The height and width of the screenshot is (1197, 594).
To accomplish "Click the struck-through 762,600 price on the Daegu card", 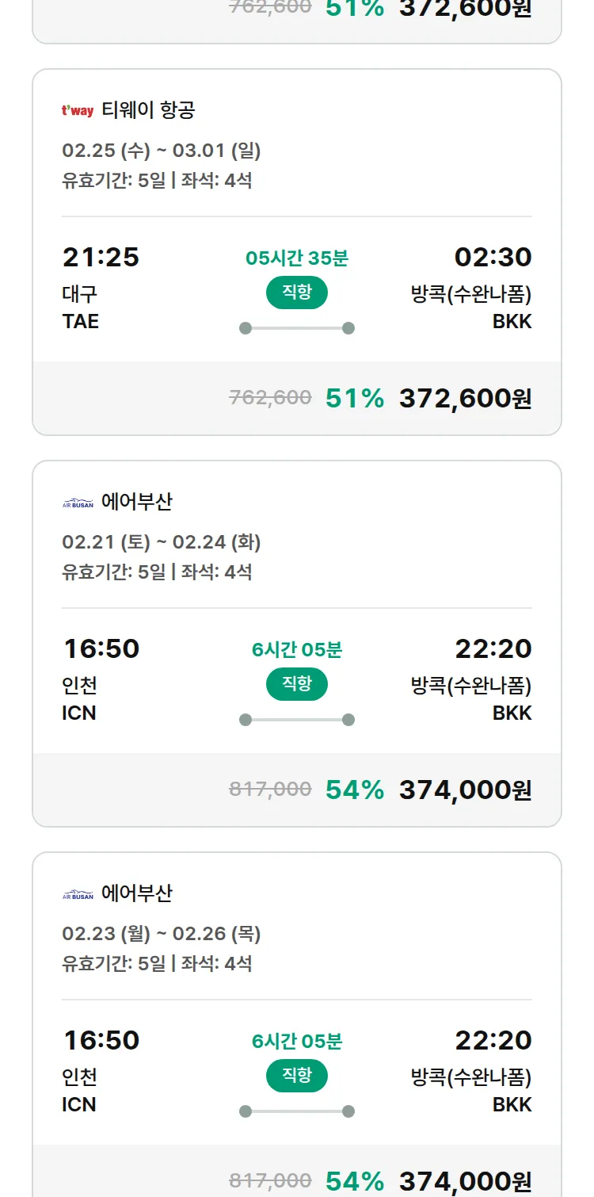I will click(x=270, y=398).
